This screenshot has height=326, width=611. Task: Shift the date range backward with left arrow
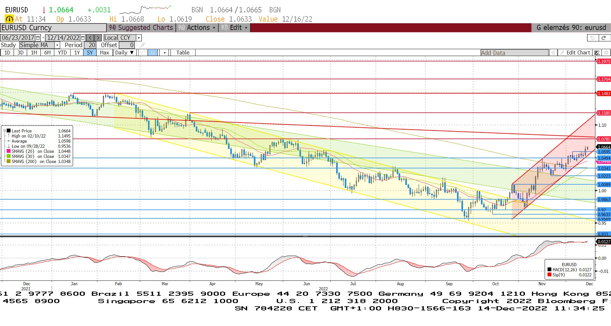[x=90, y=38]
